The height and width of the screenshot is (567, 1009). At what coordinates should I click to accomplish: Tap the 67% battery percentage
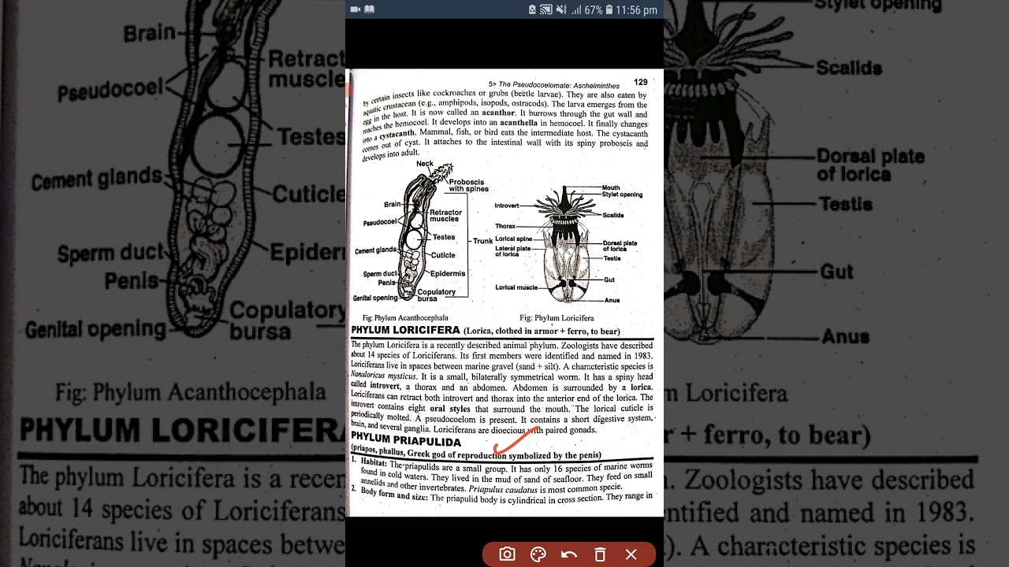(594, 10)
